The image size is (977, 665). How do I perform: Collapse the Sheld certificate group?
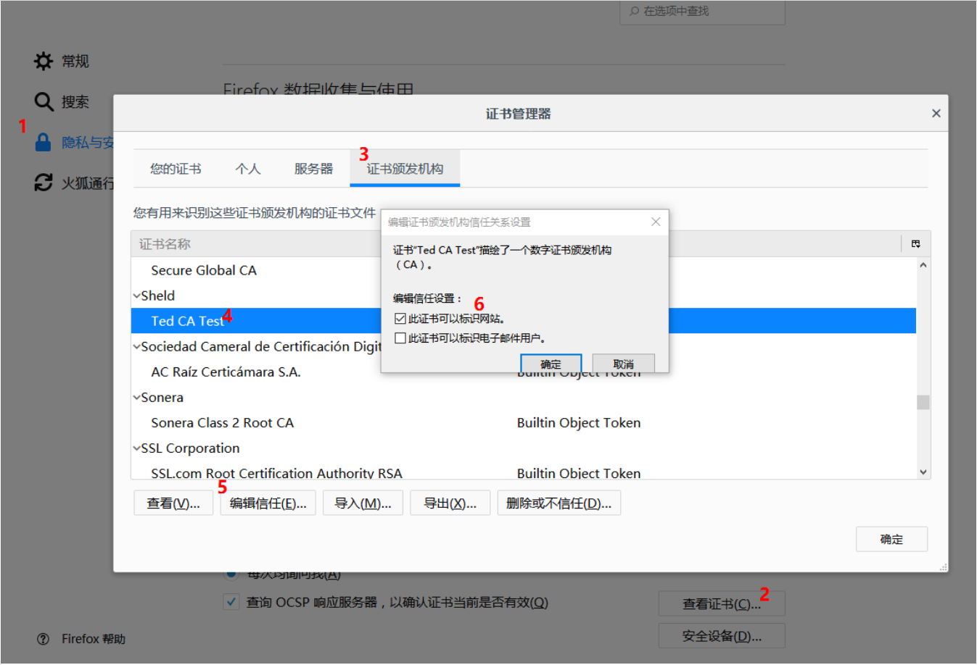pos(138,295)
